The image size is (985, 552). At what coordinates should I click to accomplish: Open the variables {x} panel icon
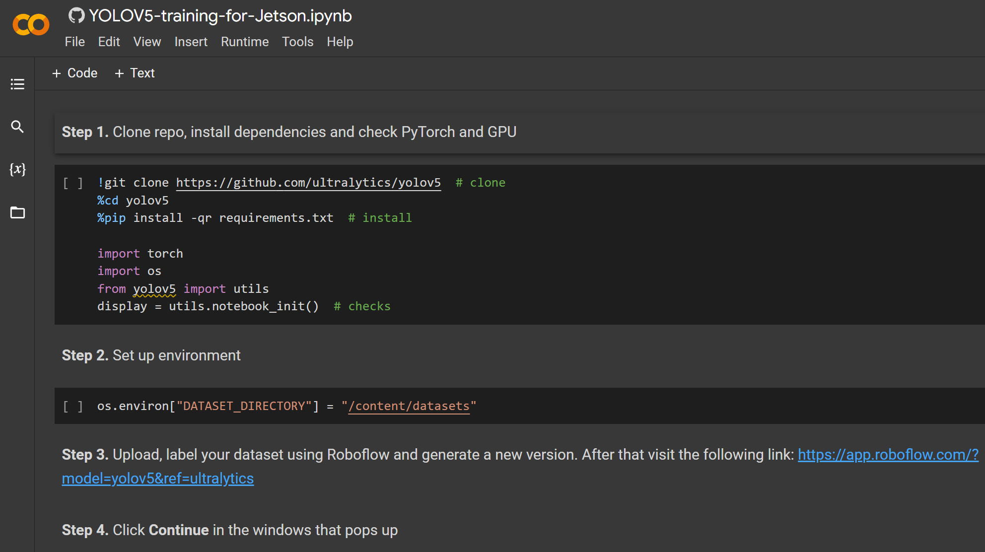tap(17, 169)
